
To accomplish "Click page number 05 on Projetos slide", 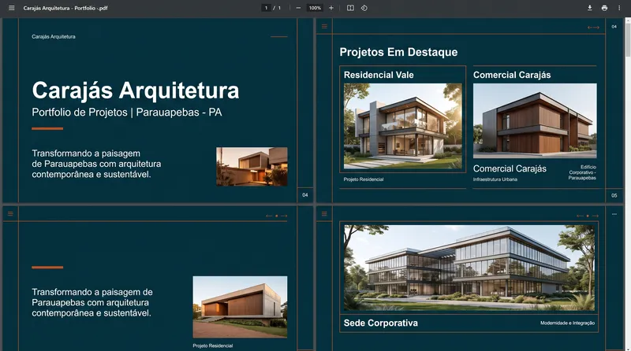I will click(614, 196).
